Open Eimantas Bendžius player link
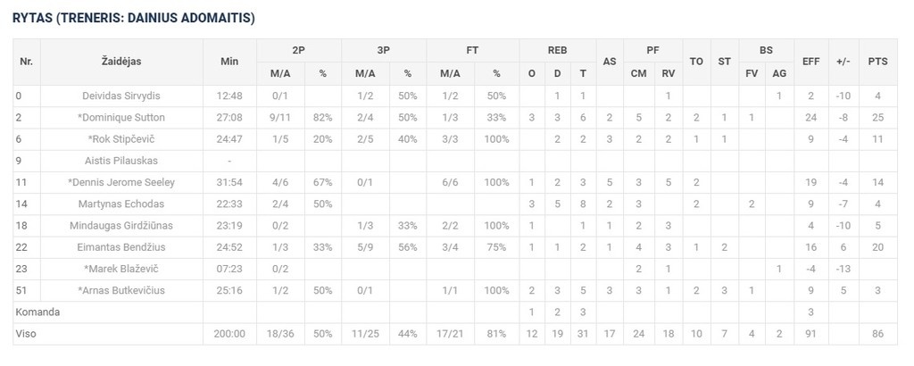Viewport: 914px width, 366px height. click(121, 247)
